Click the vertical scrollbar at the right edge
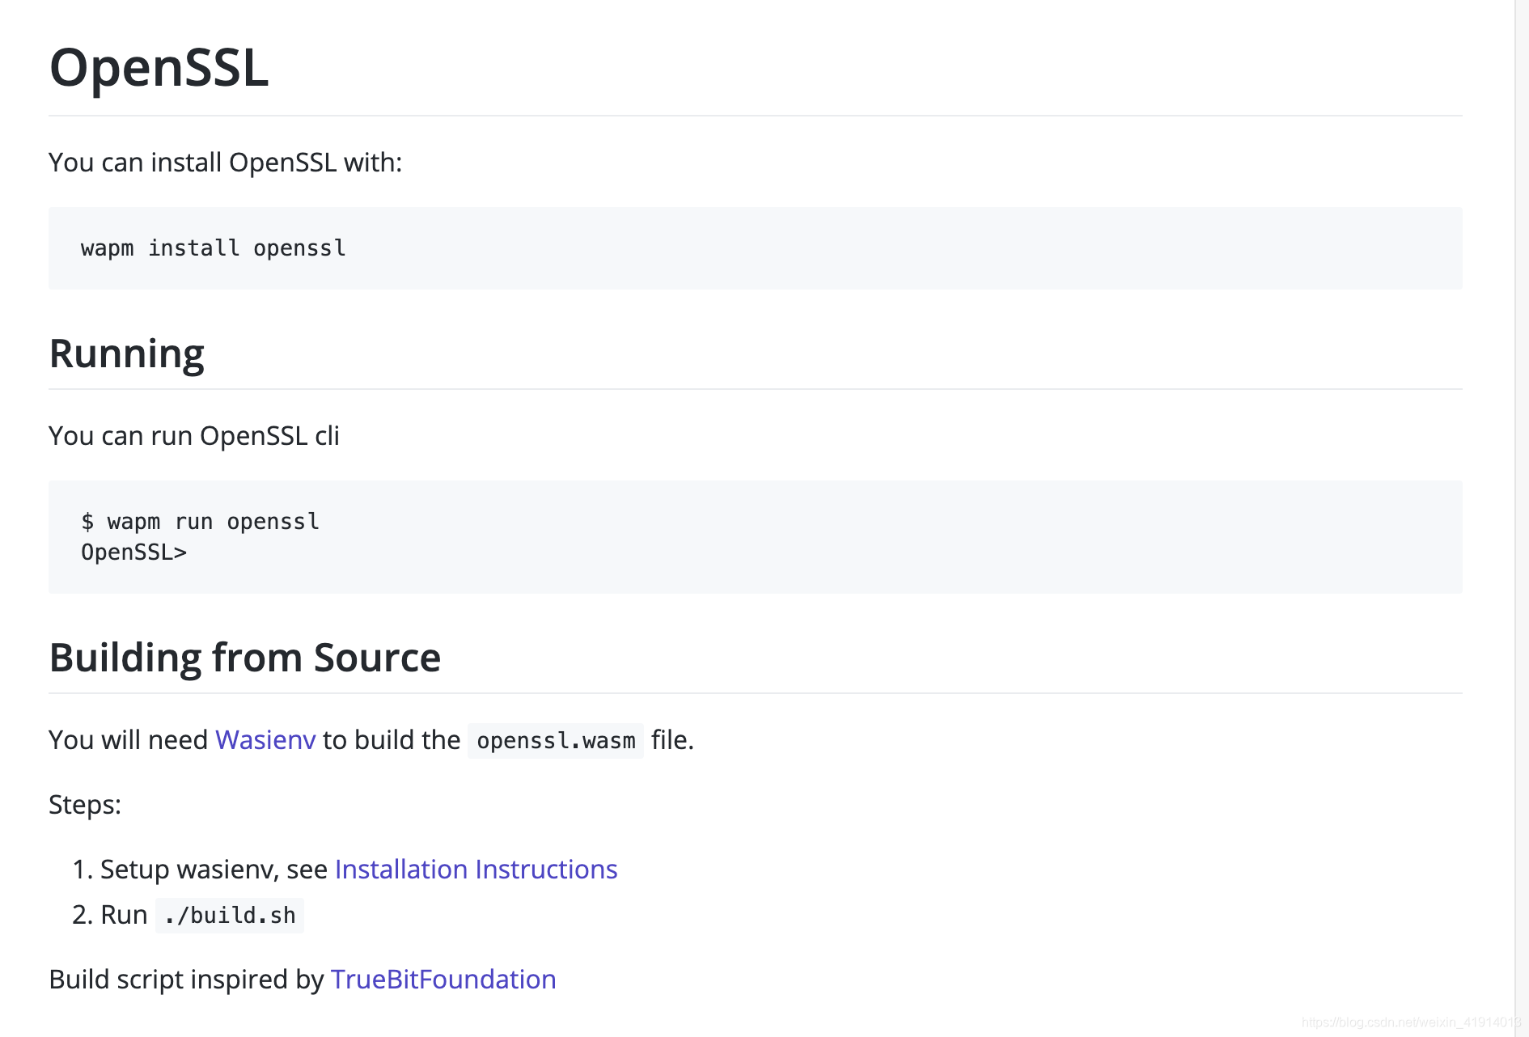 tap(1521, 518)
